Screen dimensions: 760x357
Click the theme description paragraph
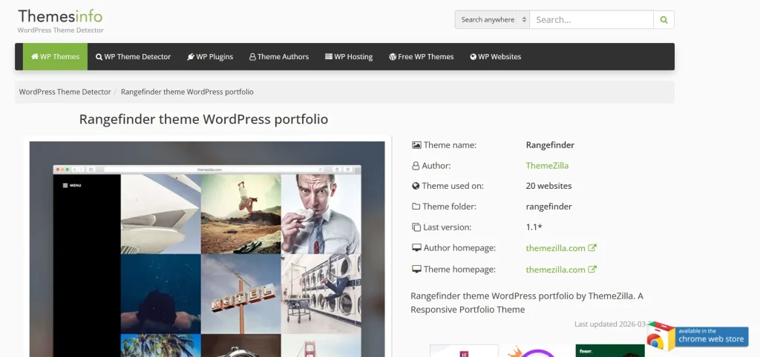pyautogui.click(x=527, y=303)
